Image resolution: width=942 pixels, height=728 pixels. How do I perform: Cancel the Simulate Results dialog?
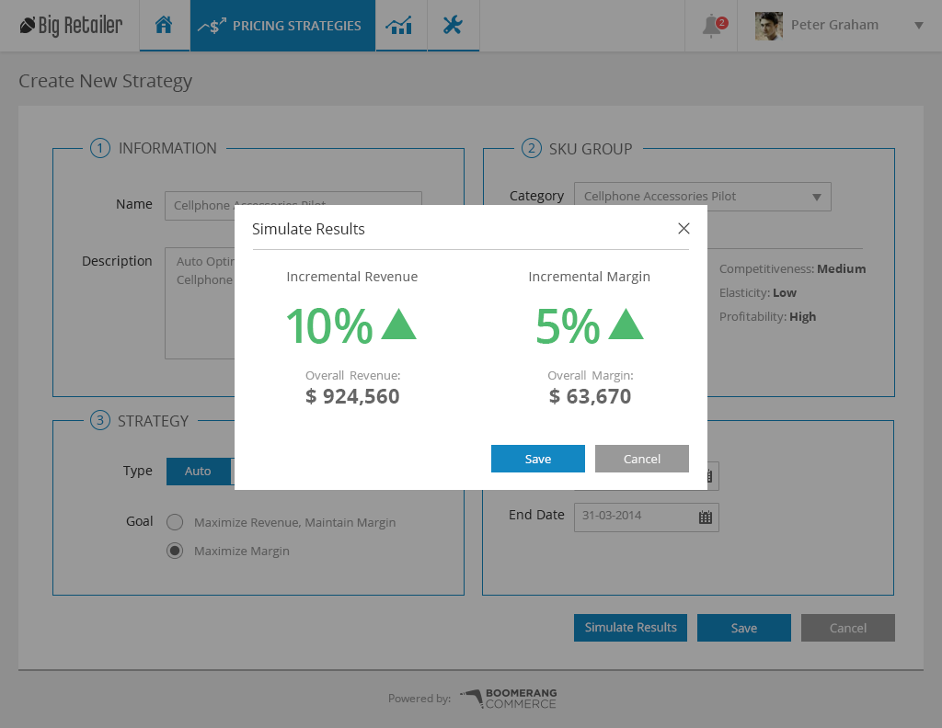click(x=641, y=459)
